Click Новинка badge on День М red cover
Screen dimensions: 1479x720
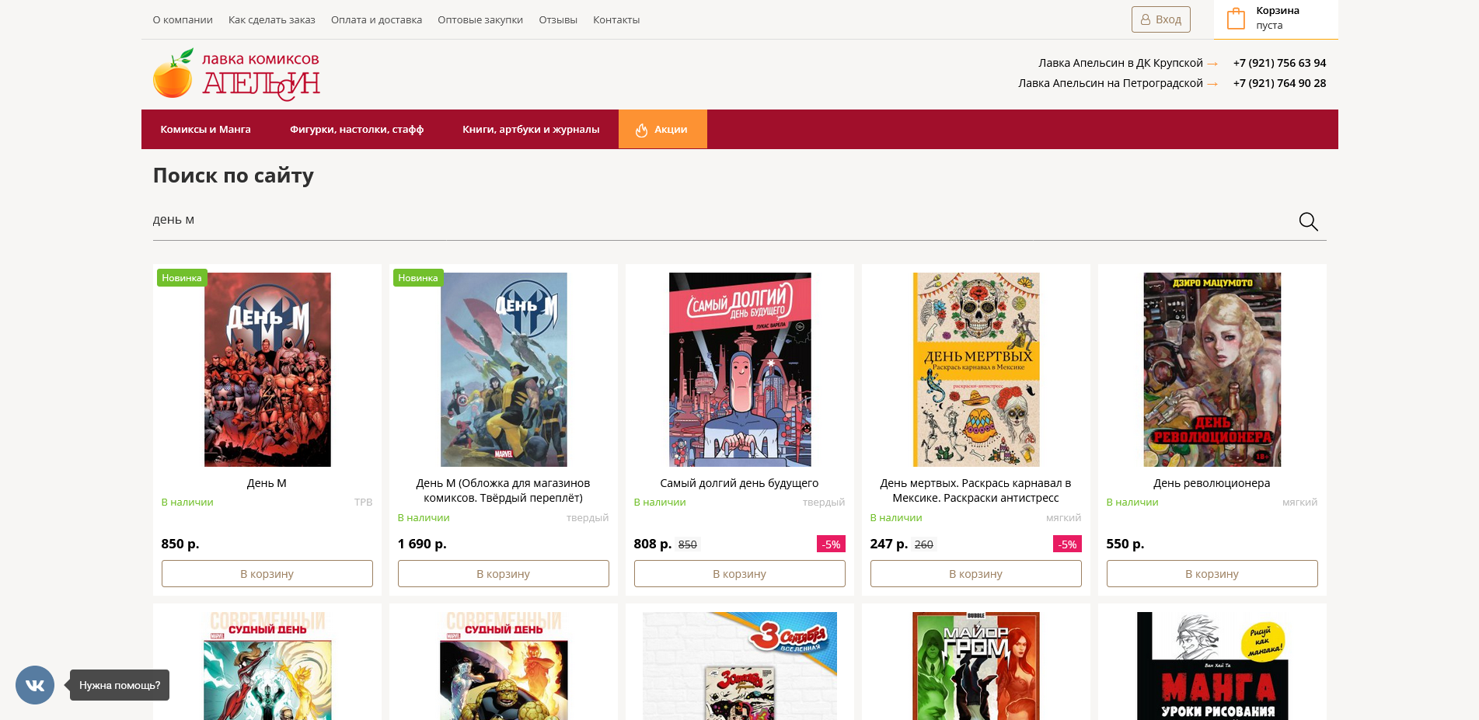tap(182, 278)
